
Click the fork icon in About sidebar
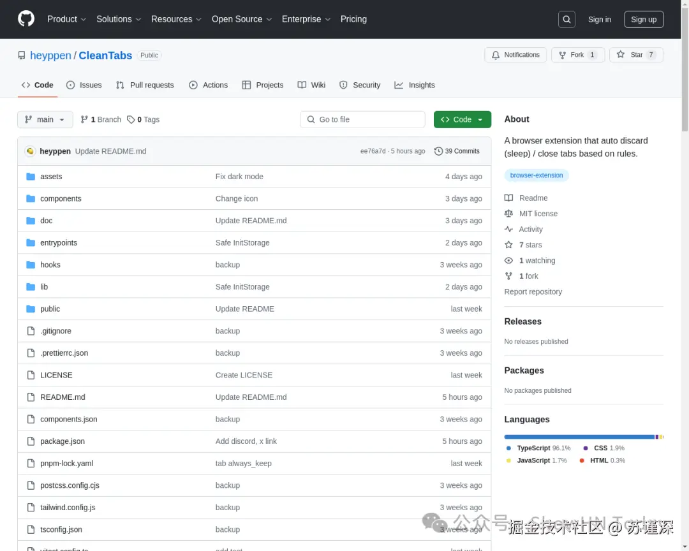[x=508, y=276]
